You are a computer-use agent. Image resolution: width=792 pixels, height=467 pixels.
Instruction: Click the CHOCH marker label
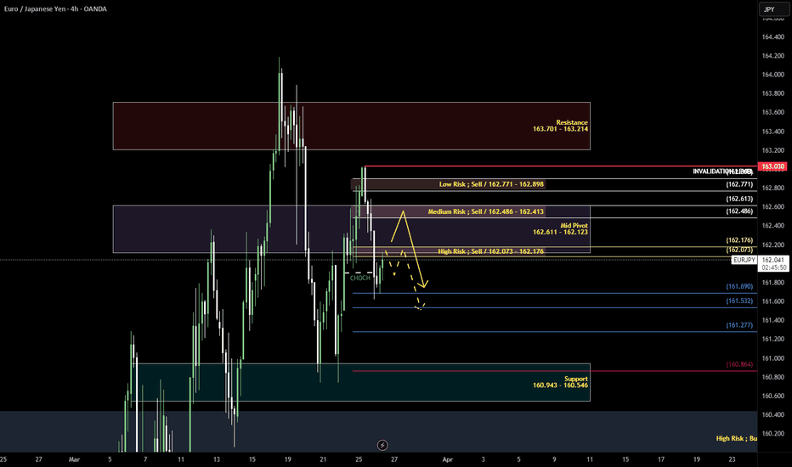tap(359, 279)
